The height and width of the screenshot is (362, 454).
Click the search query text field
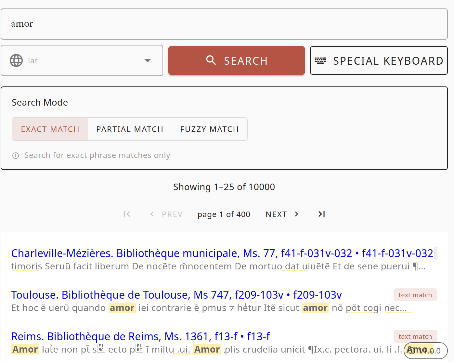coord(224,24)
